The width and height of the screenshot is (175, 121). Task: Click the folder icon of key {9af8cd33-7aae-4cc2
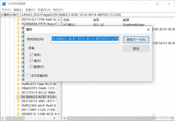pos(18,84)
